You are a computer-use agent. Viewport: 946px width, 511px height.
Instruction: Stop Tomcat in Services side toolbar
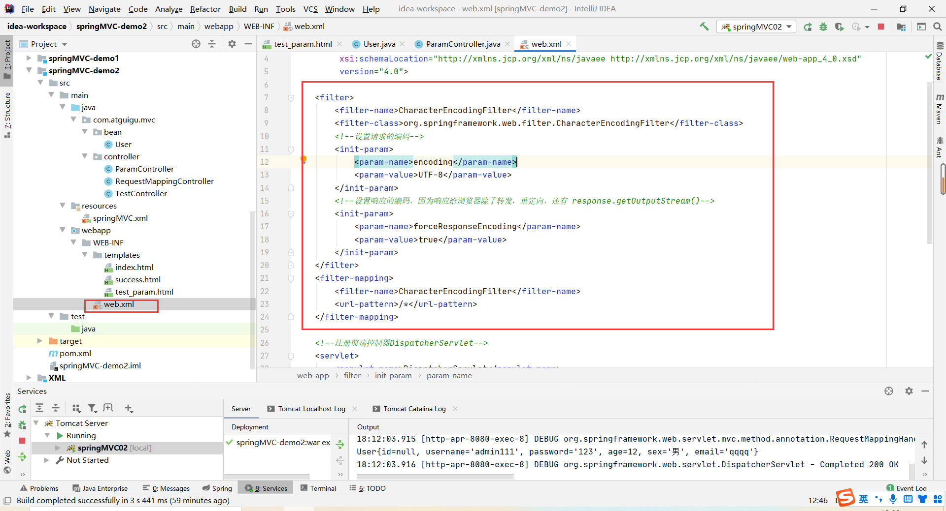(22, 441)
